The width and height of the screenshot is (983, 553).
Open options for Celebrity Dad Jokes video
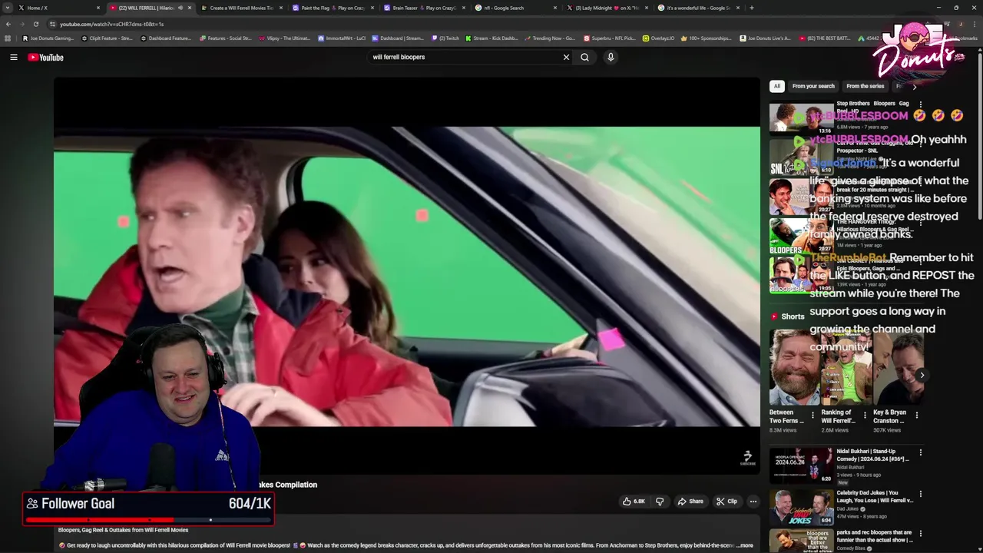[x=920, y=494]
